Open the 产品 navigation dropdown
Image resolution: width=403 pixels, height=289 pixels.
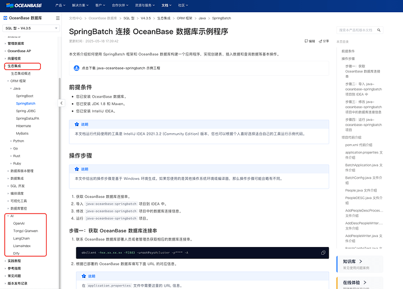coord(60,5)
